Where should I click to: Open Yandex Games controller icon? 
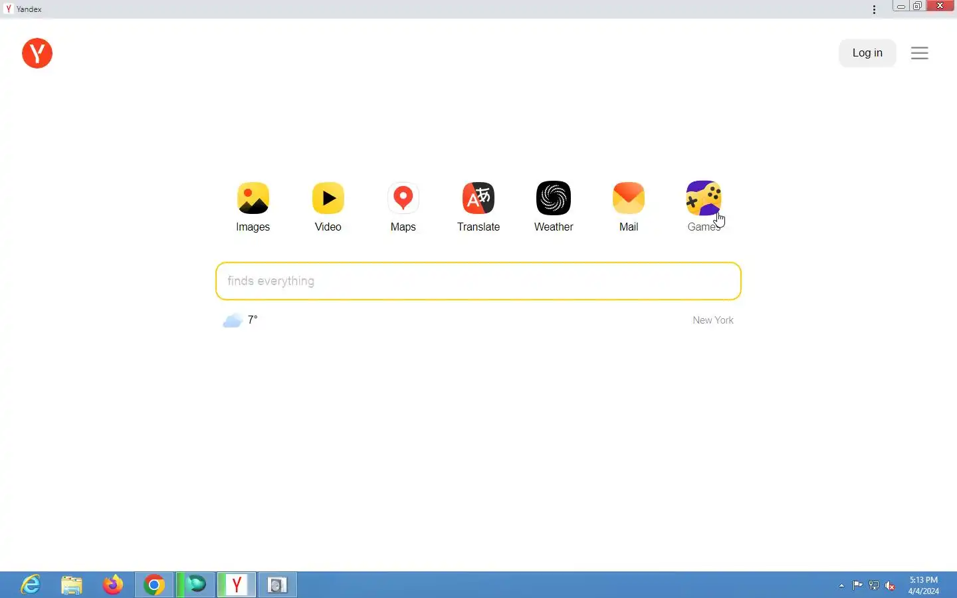point(704,198)
